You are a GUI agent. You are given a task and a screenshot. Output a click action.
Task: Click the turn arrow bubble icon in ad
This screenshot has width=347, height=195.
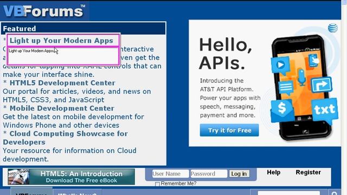pos(321,84)
